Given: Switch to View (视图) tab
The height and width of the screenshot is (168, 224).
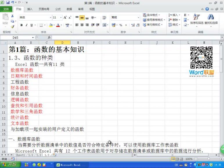Looking at the screenshot, I should pyautogui.click(x=92, y=9).
